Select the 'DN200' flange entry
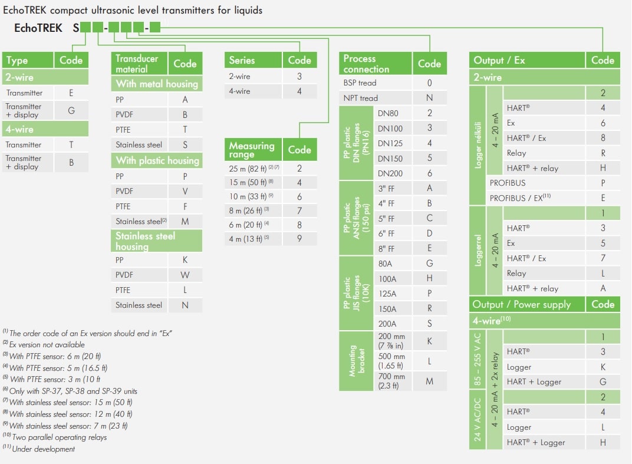The image size is (632, 464). (410, 173)
